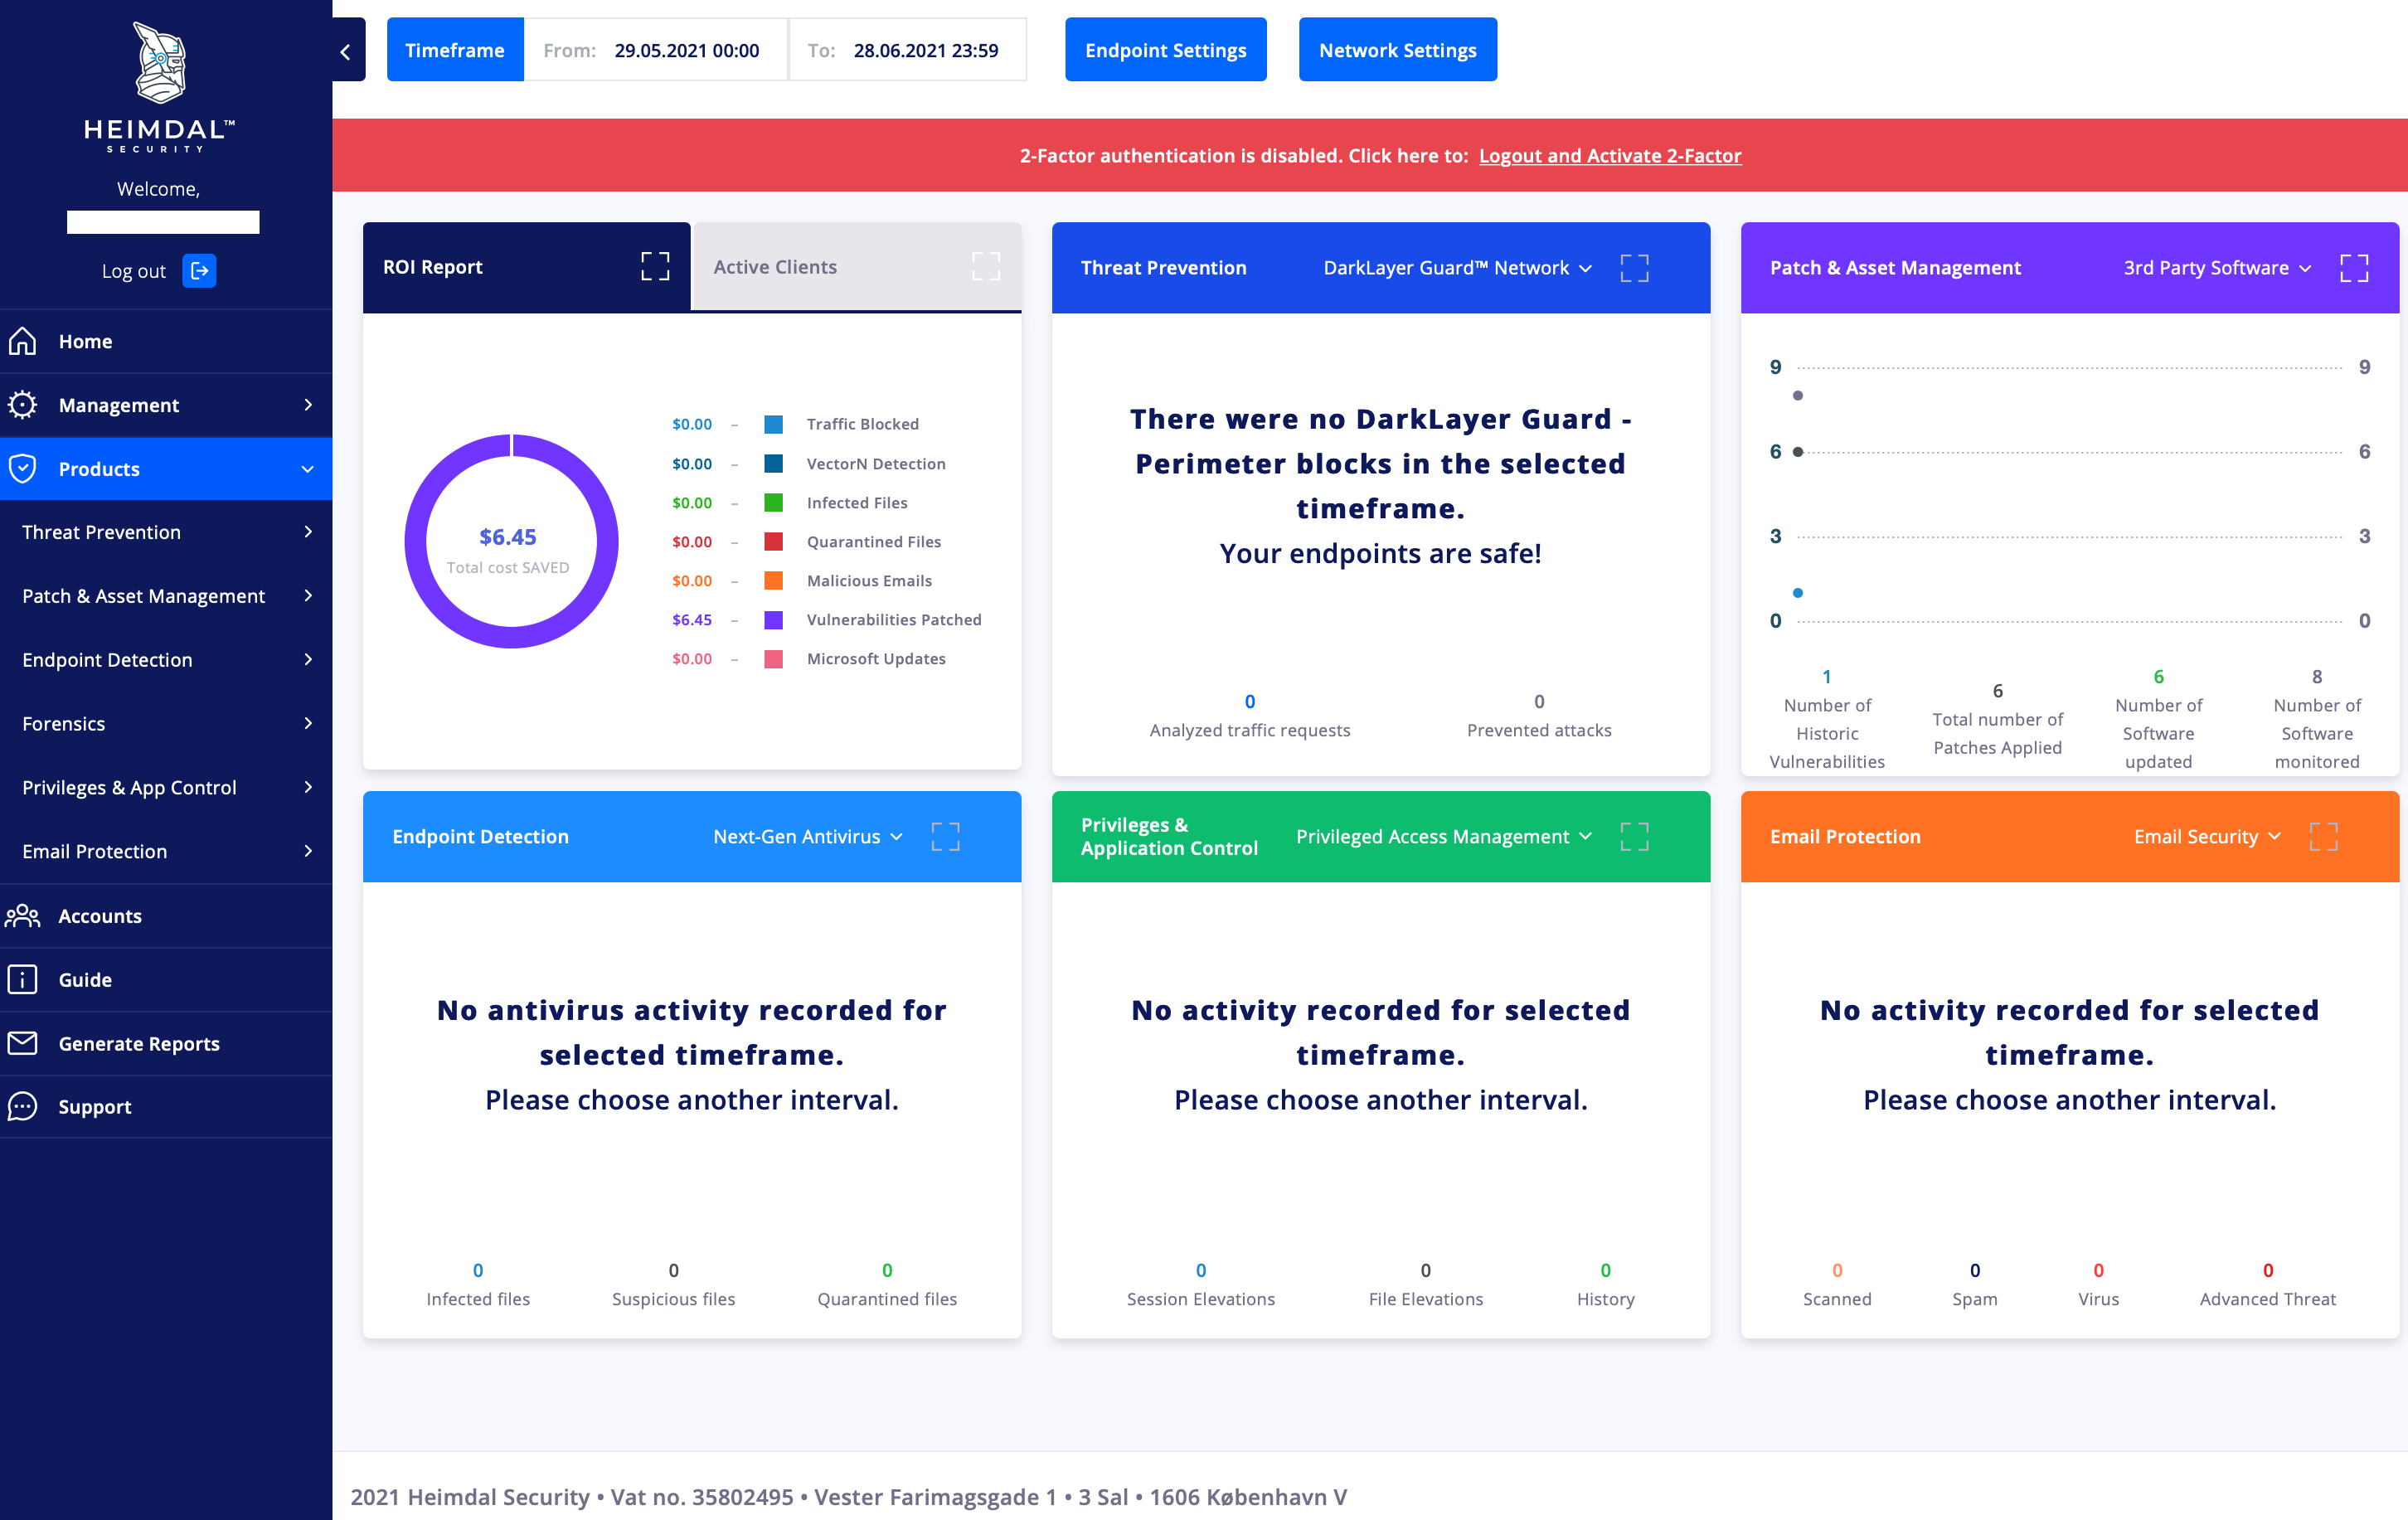The image size is (2408, 1520).
Task: Open the Support menu item
Action: tap(166, 1106)
